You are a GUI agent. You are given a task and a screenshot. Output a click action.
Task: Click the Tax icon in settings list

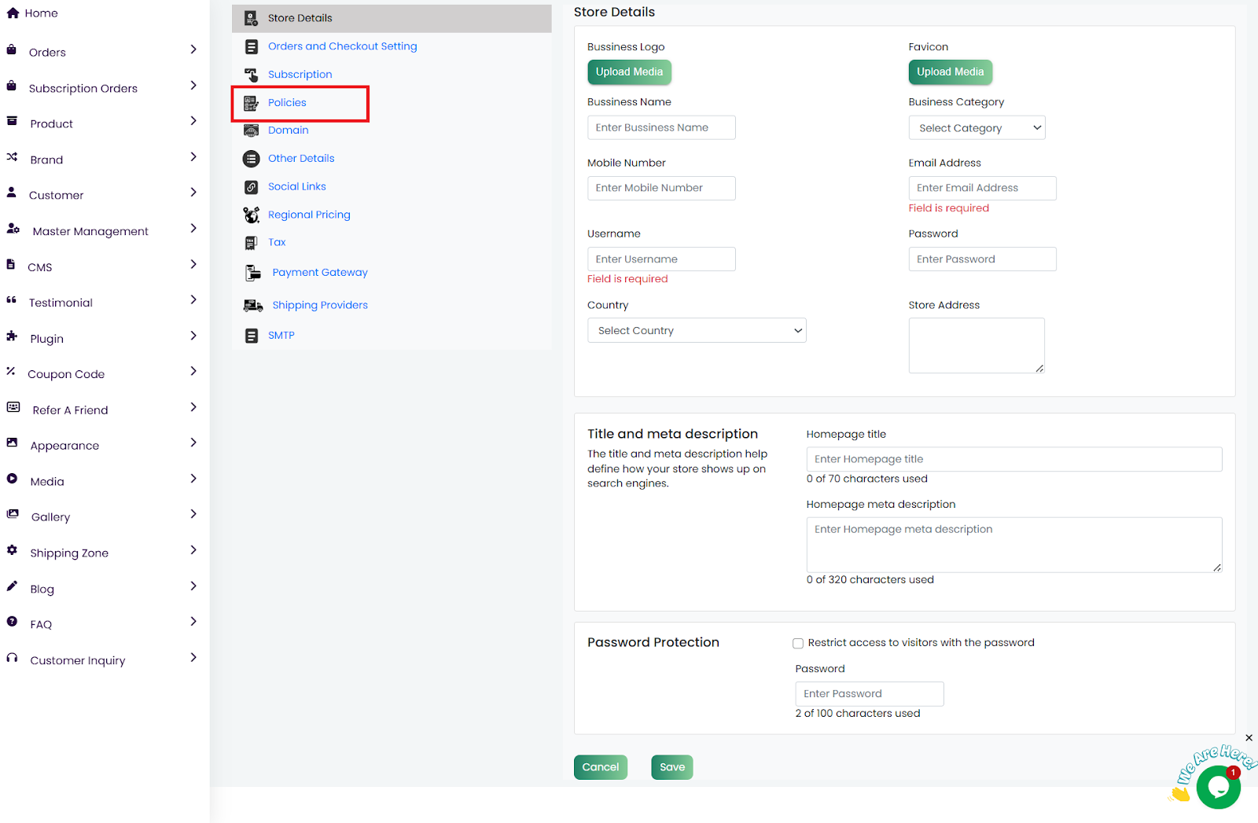click(x=251, y=243)
